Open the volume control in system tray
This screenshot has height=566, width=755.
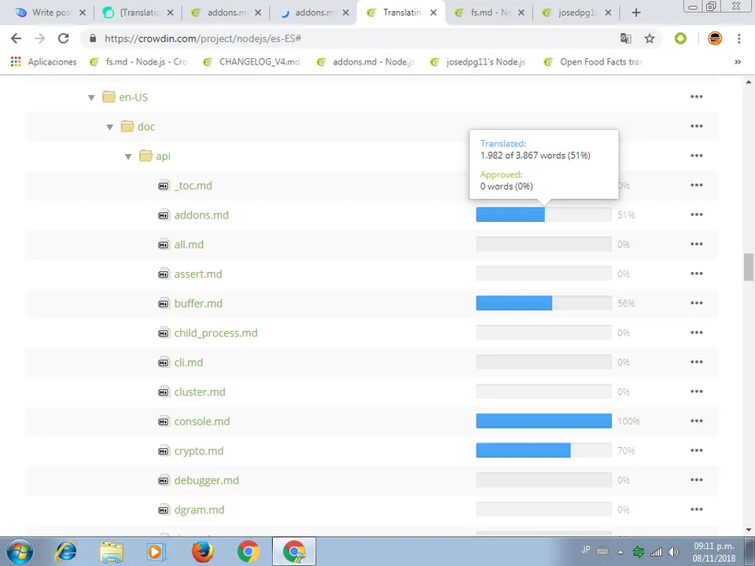[x=673, y=552]
